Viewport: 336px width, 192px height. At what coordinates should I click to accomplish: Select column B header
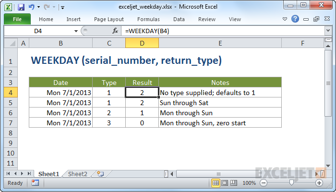60,43
